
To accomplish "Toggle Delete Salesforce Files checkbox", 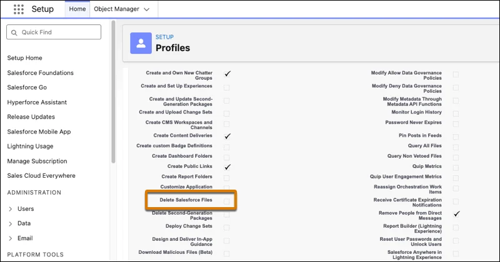I will tap(227, 201).
